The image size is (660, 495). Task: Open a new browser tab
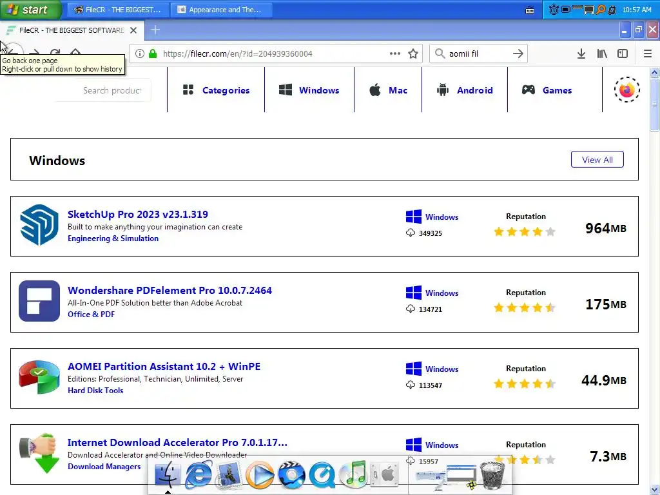pos(155,30)
